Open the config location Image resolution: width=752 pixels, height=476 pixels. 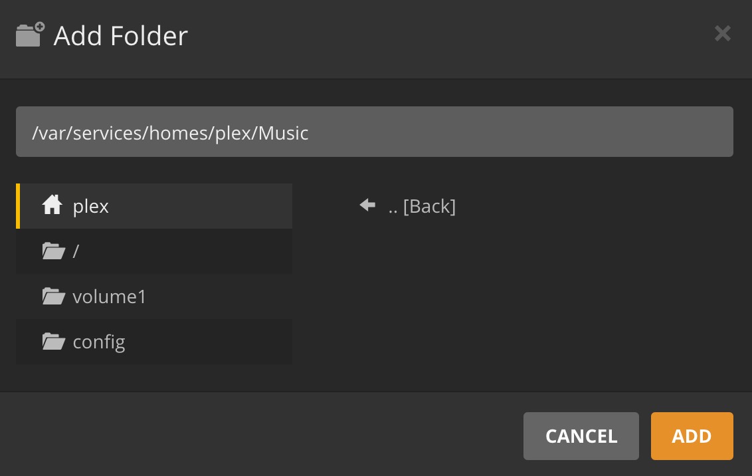[x=99, y=342]
